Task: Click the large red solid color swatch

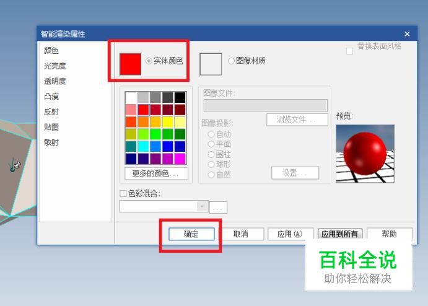Action: [x=130, y=64]
